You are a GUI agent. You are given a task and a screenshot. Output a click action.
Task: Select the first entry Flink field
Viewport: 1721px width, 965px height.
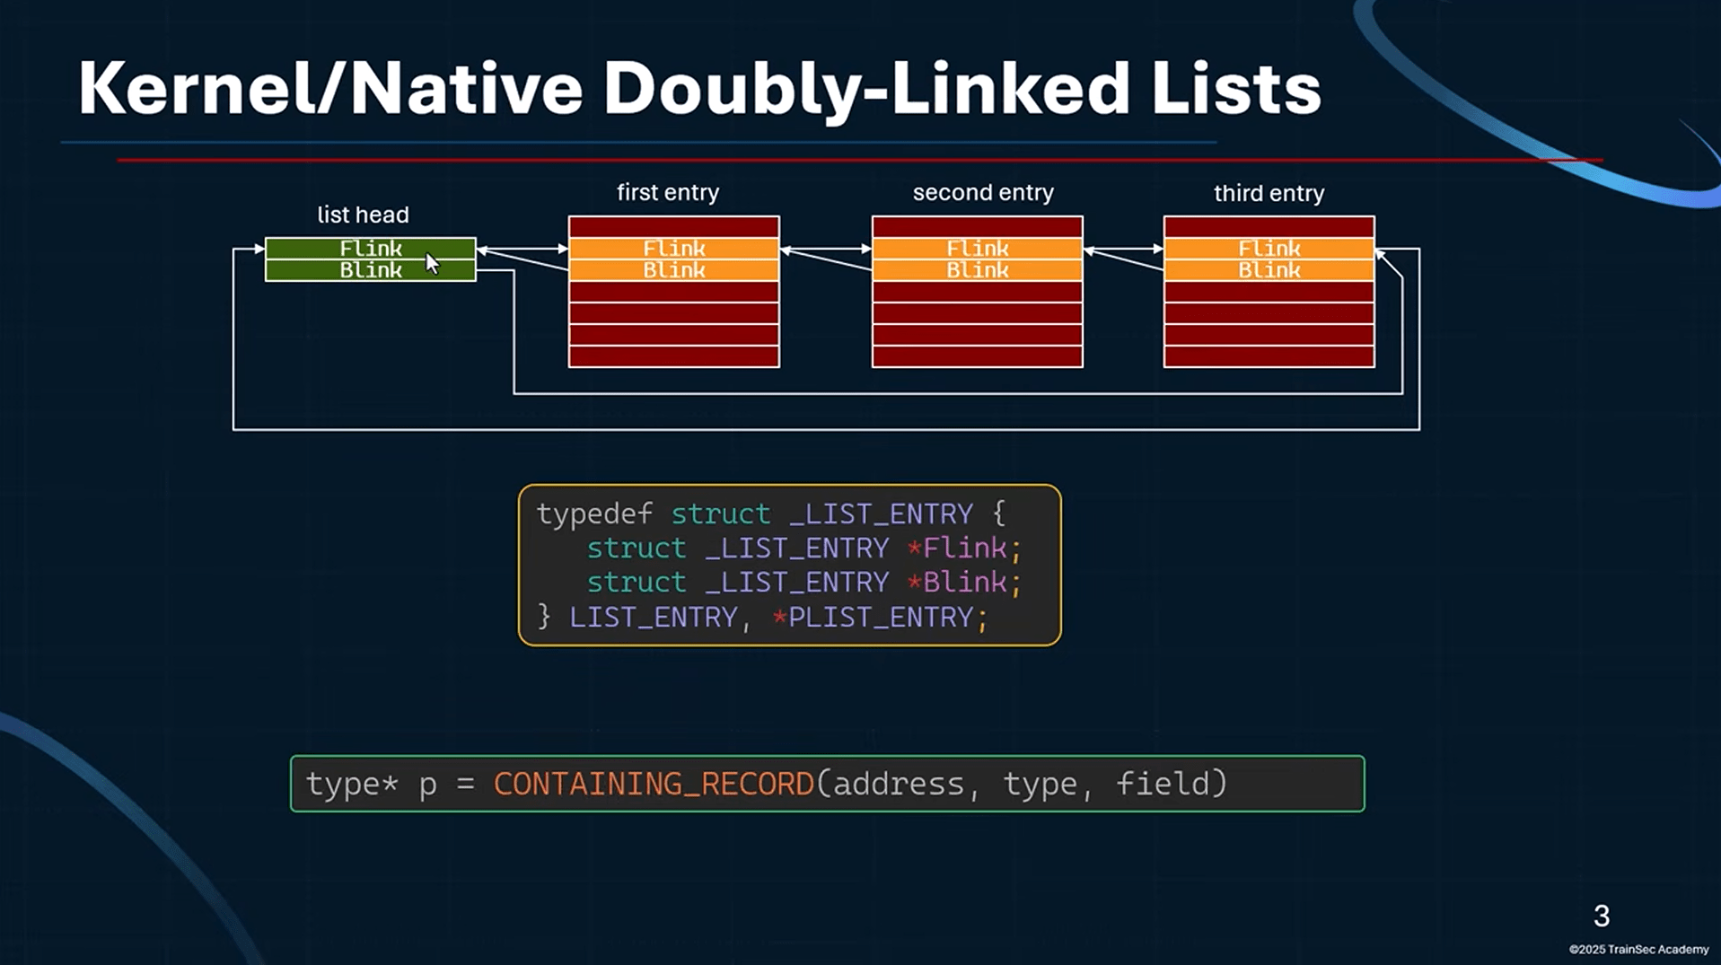click(672, 249)
